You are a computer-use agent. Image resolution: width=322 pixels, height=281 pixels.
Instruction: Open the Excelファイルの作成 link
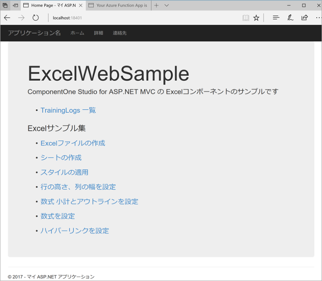[x=73, y=143]
